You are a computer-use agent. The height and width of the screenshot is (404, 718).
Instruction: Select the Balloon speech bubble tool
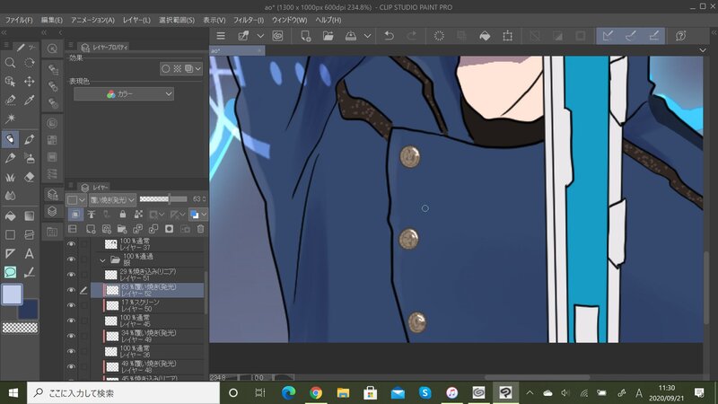point(10,272)
